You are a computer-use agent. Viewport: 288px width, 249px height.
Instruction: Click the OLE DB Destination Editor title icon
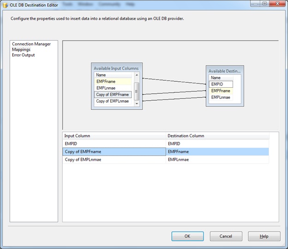[x=6, y=5]
